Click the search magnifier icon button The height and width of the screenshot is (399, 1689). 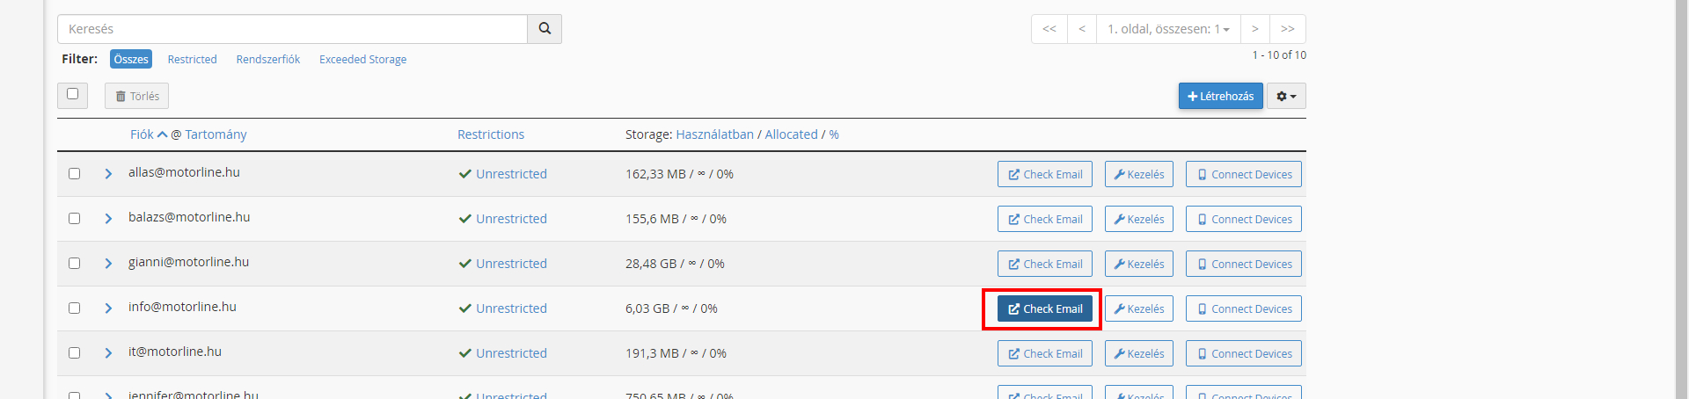[545, 29]
